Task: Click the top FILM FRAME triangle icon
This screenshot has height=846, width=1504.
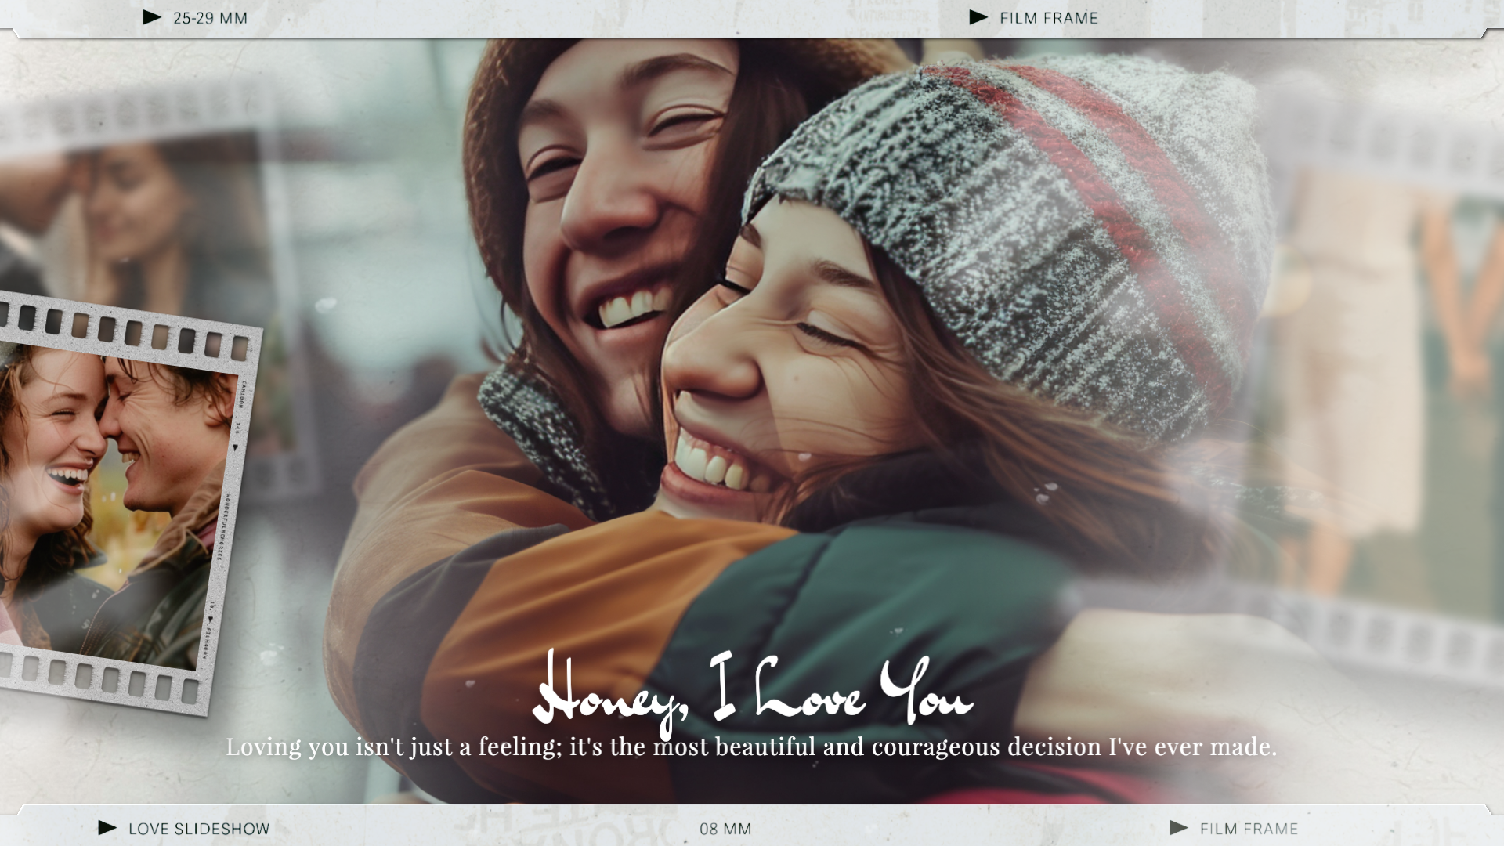Action: tap(978, 17)
